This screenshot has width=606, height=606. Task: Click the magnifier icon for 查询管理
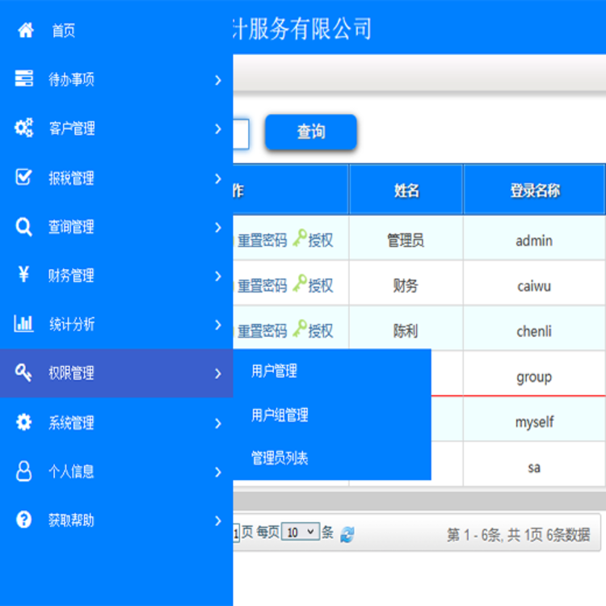(24, 227)
